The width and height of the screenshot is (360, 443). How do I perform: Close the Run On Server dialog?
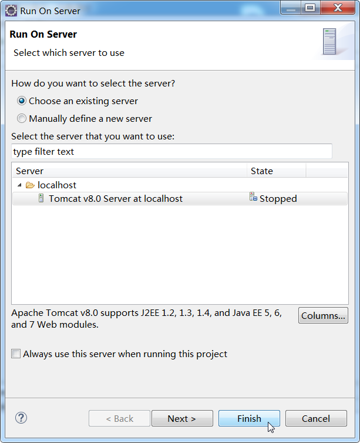coord(337,8)
